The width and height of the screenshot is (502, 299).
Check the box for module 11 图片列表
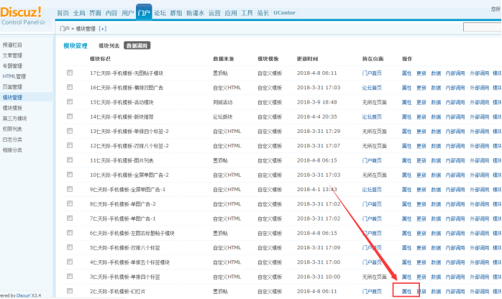click(x=70, y=160)
